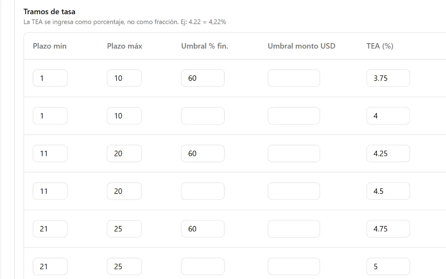
Task: Edit the TEA field showing 4.25
Action: click(388, 153)
